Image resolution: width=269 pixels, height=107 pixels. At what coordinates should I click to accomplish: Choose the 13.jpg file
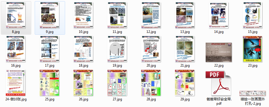pos(185,15)
